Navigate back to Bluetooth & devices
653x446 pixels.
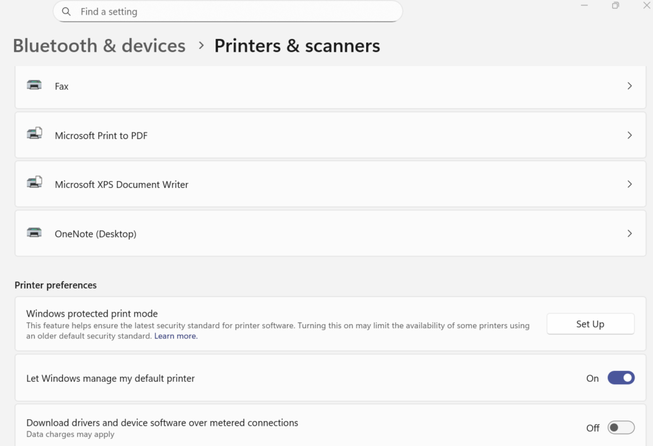(99, 45)
